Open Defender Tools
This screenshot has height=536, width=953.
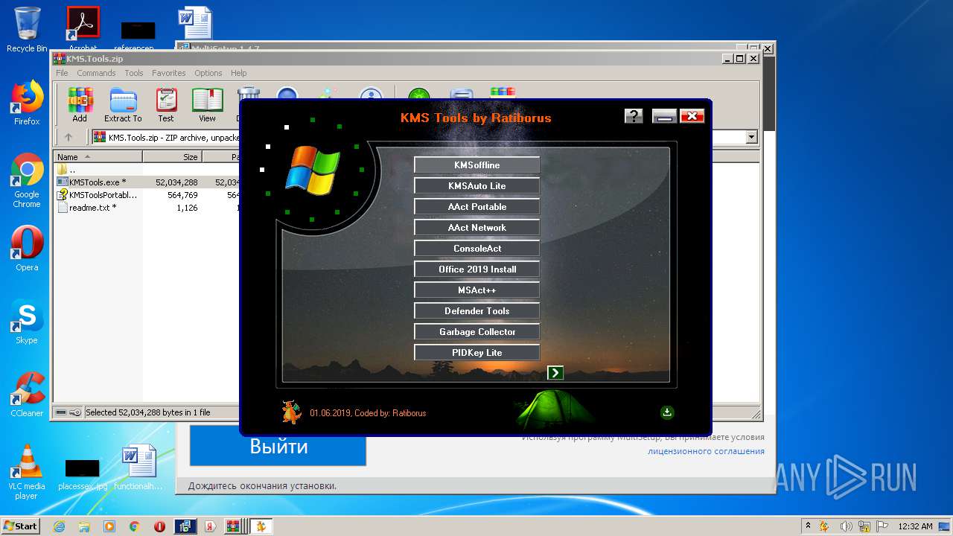tap(477, 311)
